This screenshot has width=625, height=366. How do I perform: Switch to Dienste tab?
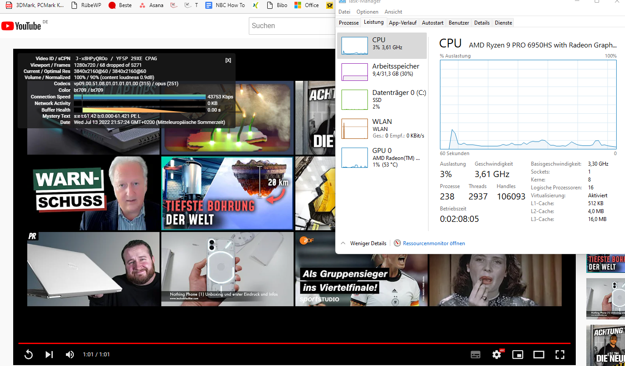click(503, 23)
